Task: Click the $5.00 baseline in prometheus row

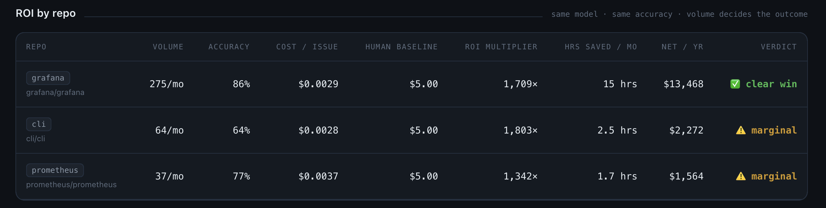Action: click(x=424, y=176)
